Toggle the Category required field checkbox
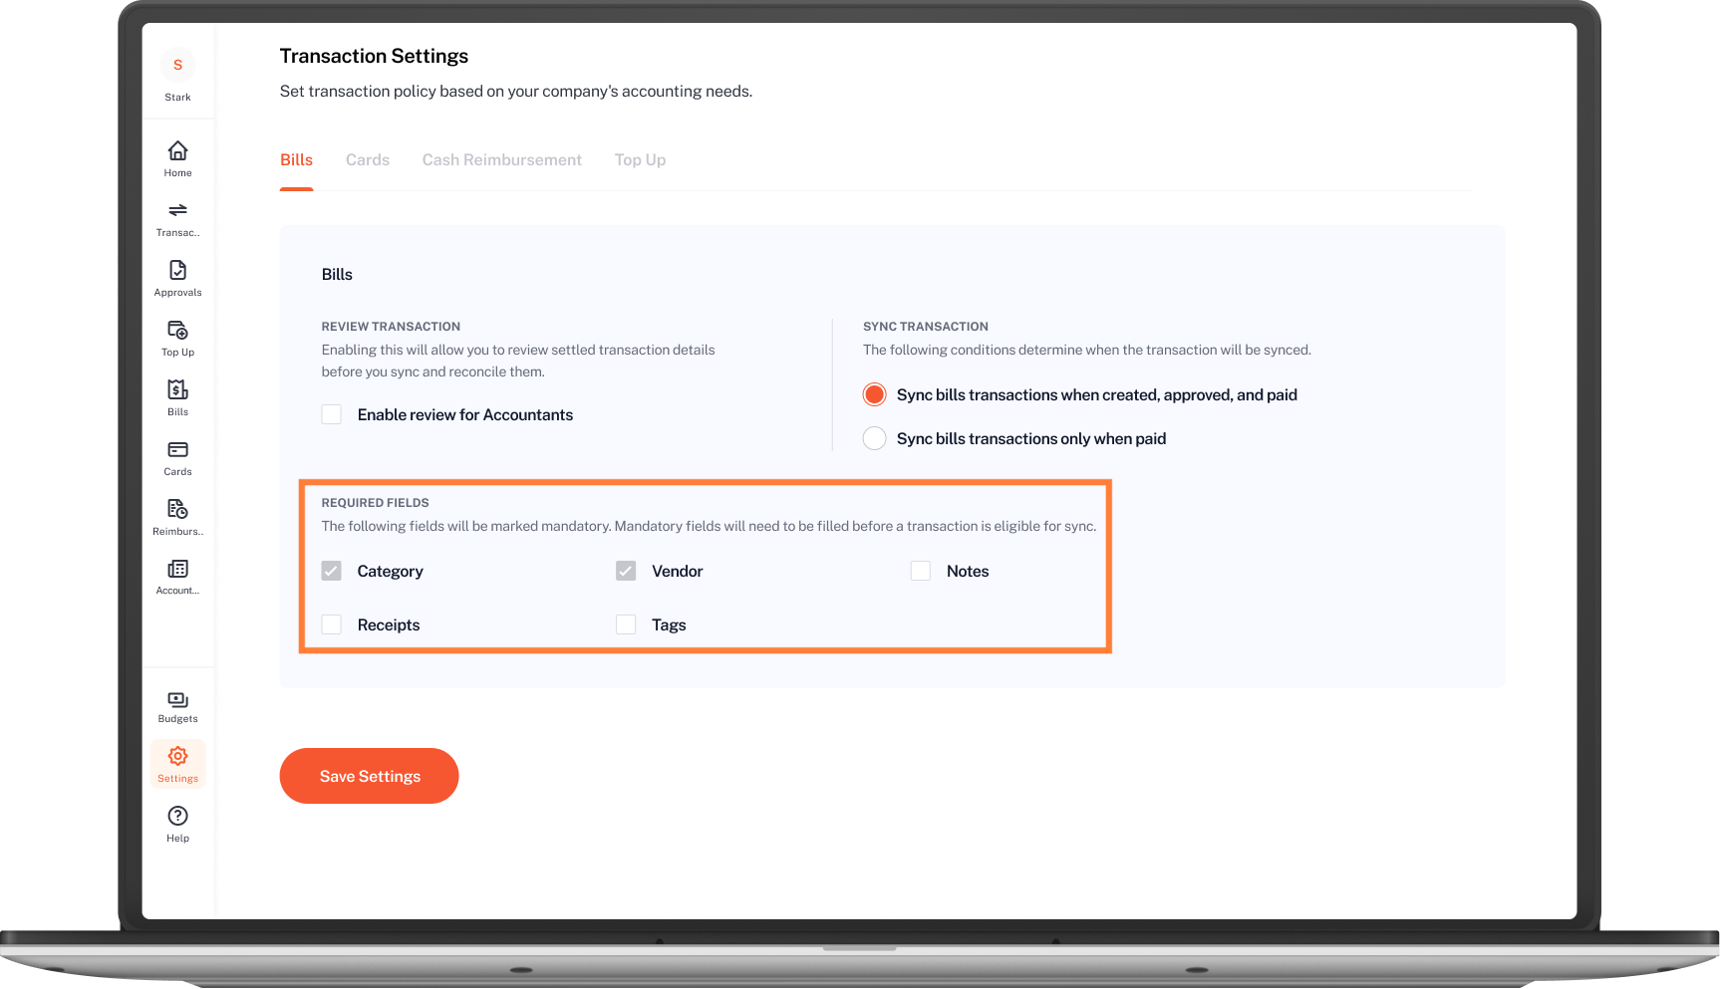Viewport: 1720px width, 989px height. (x=332, y=571)
